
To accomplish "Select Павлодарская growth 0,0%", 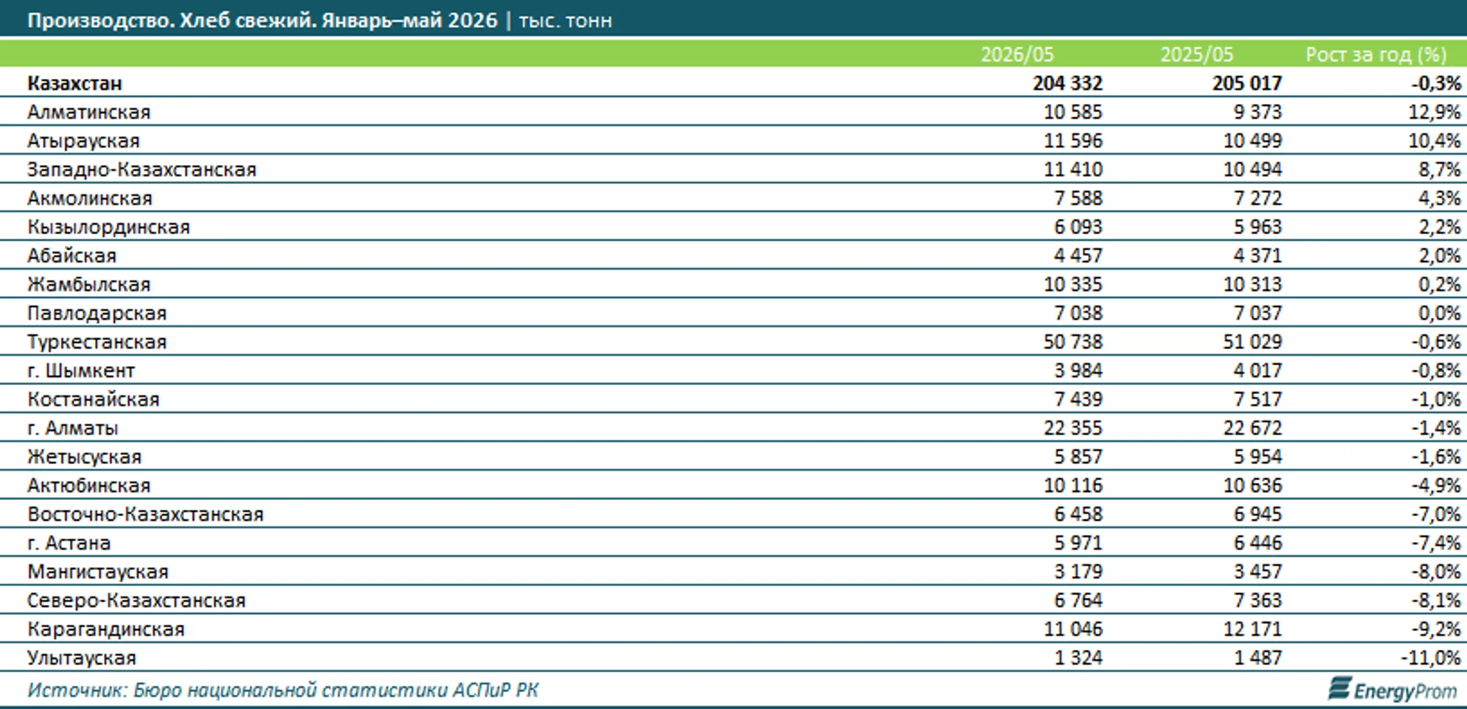I will pos(1439,313).
